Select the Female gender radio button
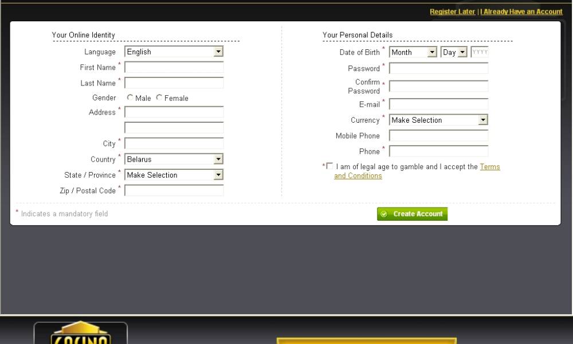The image size is (573, 344). (159, 98)
